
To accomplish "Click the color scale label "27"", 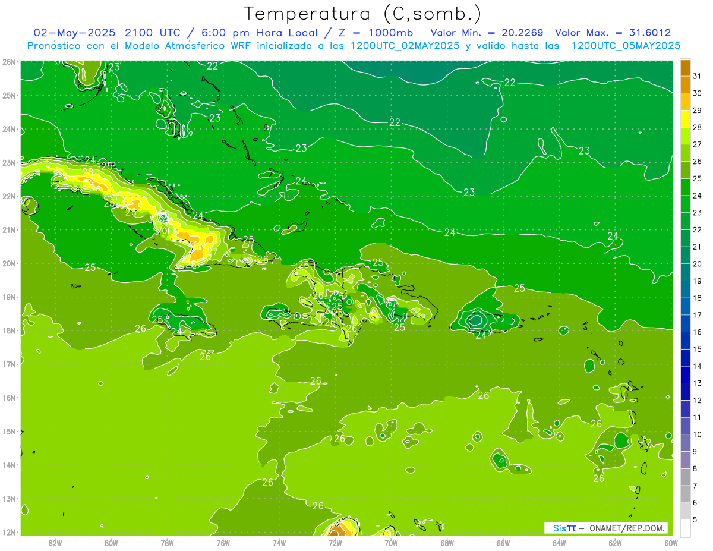I will (x=698, y=144).
